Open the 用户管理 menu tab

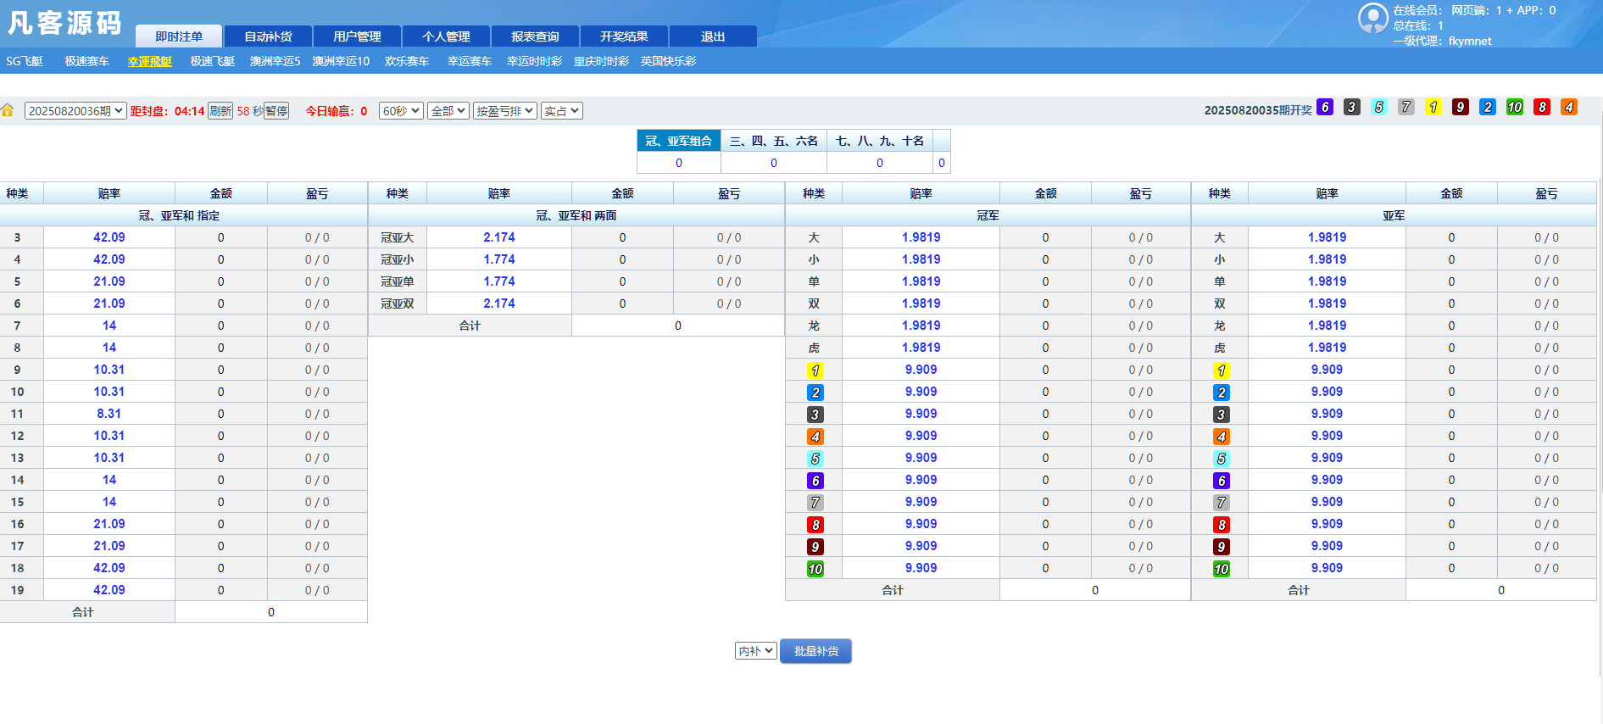357,36
